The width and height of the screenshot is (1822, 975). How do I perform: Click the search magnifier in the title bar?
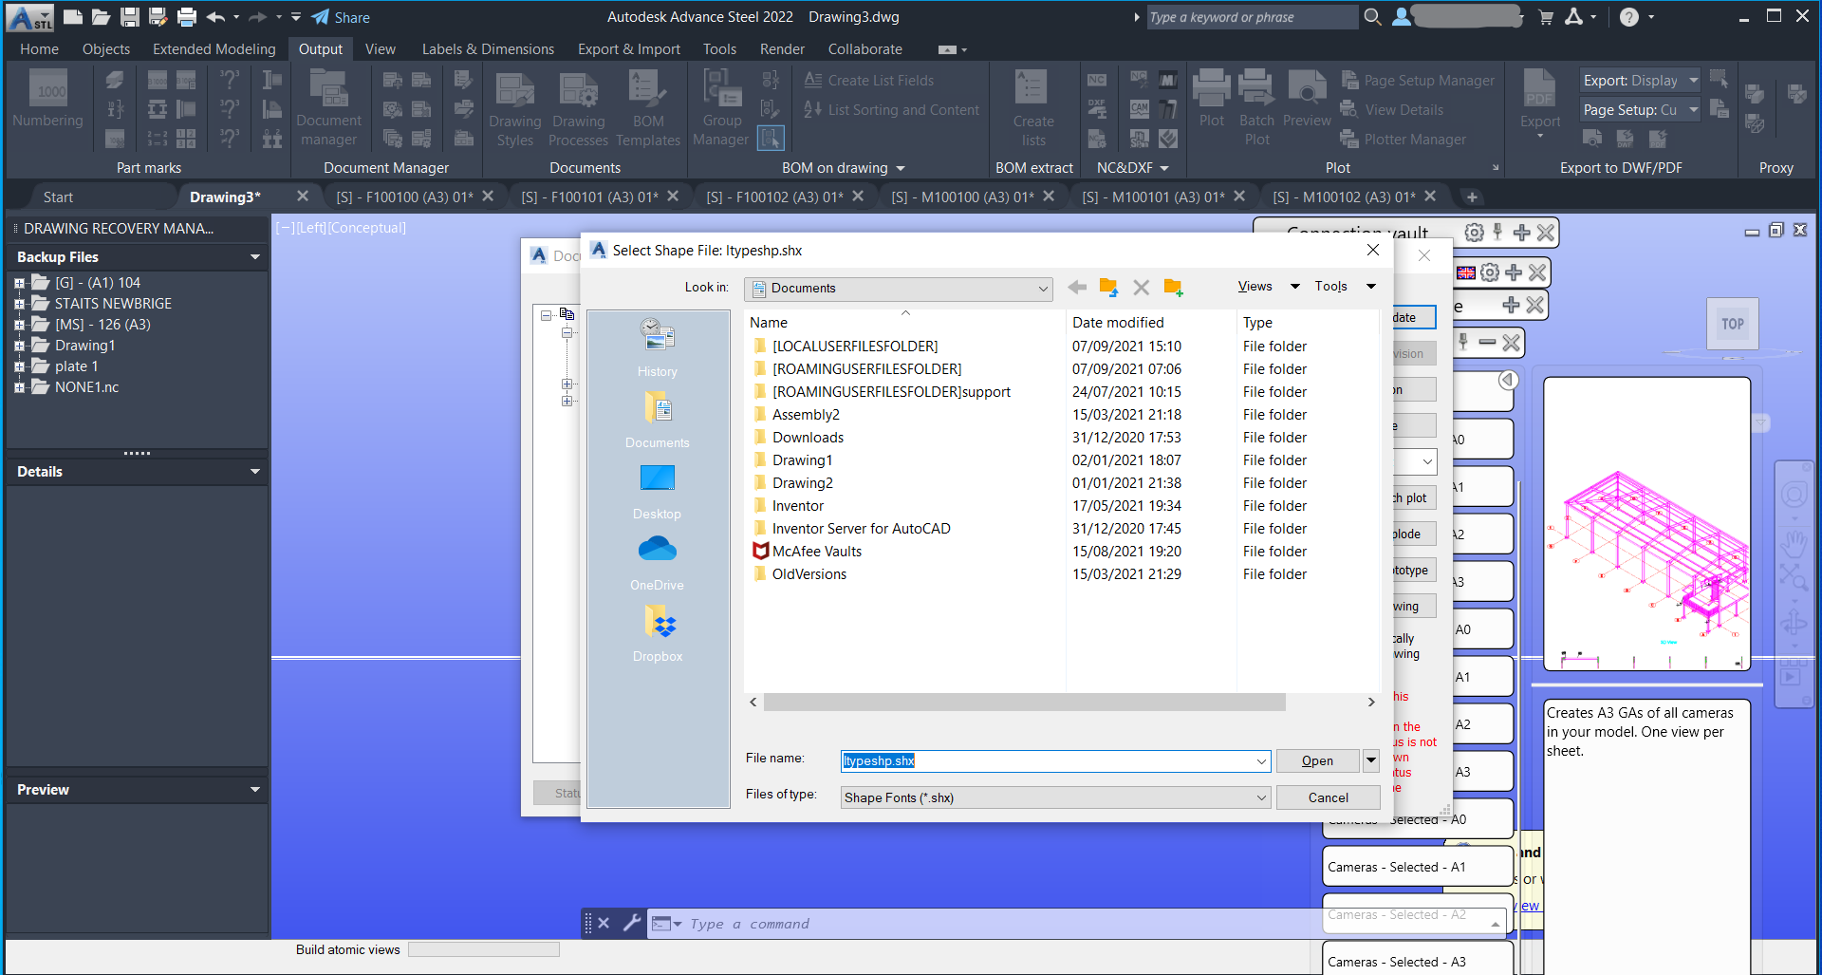[x=1372, y=17]
